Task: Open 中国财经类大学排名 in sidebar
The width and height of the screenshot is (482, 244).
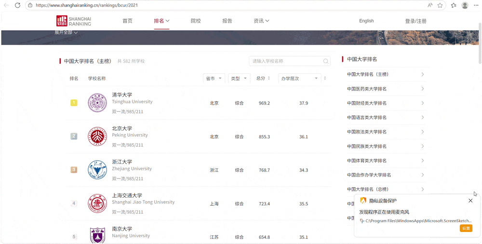Action: (386, 103)
